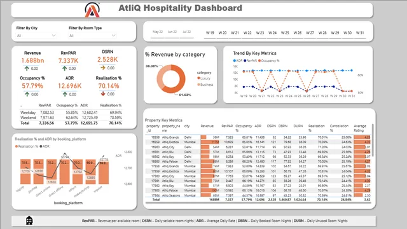Viewport: 407px width, 229px height.
Task: Click the RevPAR legend marker in Trend chart
Action: tap(245, 60)
